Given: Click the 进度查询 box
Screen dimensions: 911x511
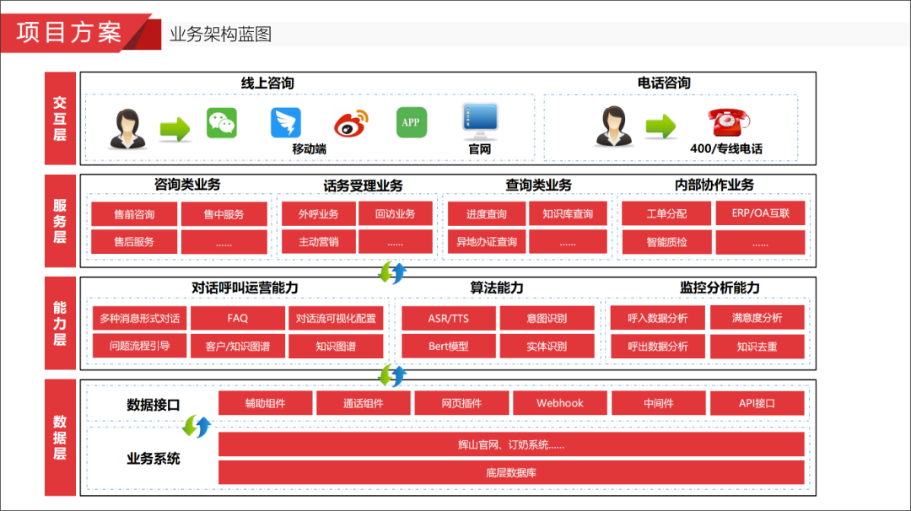Looking at the screenshot, I should coord(487,213).
